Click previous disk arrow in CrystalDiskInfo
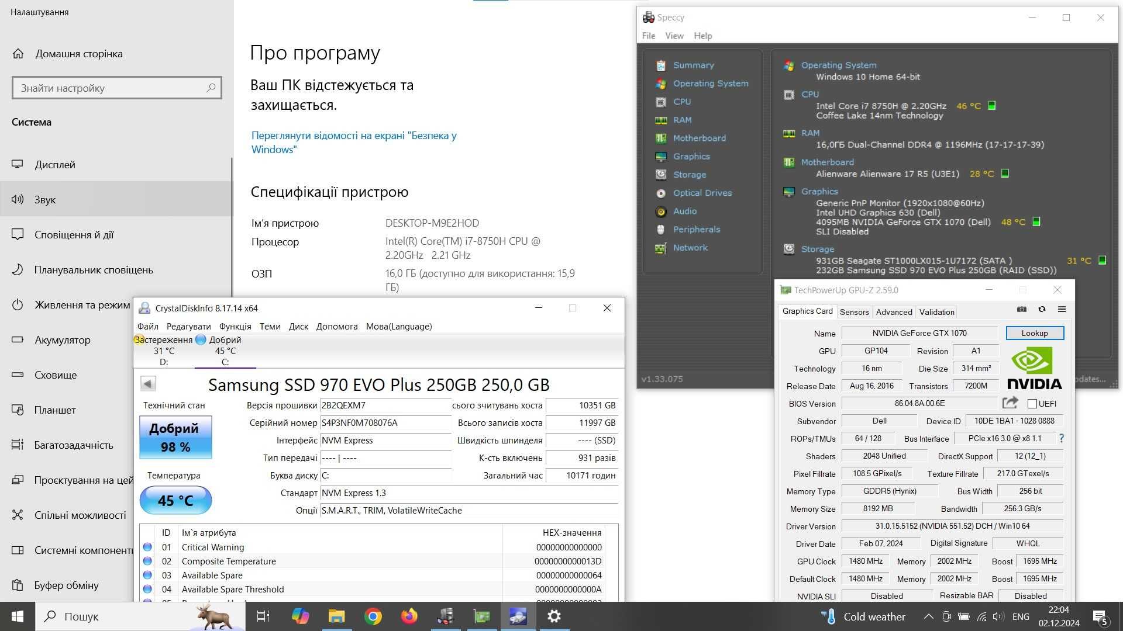Viewport: 1123px width, 631px height. 148,383
